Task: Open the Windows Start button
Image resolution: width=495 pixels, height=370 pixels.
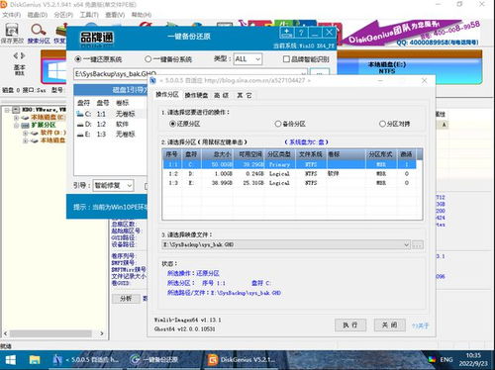Action: [11, 360]
